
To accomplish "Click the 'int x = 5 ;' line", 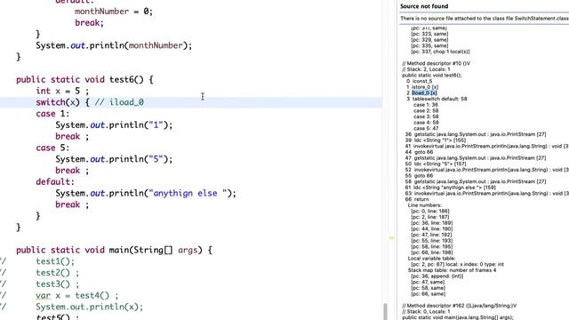I will coord(62,91).
